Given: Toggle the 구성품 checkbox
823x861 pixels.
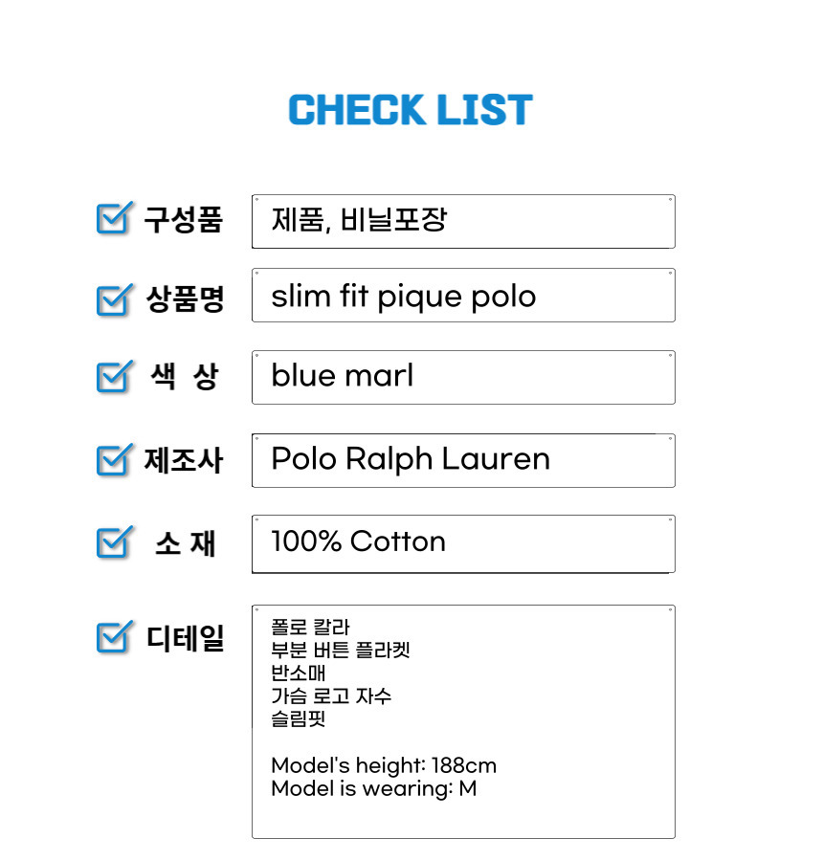Looking at the screenshot, I should click(114, 218).
